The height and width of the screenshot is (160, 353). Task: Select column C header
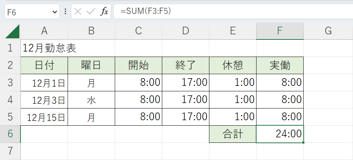coord(138,31)
